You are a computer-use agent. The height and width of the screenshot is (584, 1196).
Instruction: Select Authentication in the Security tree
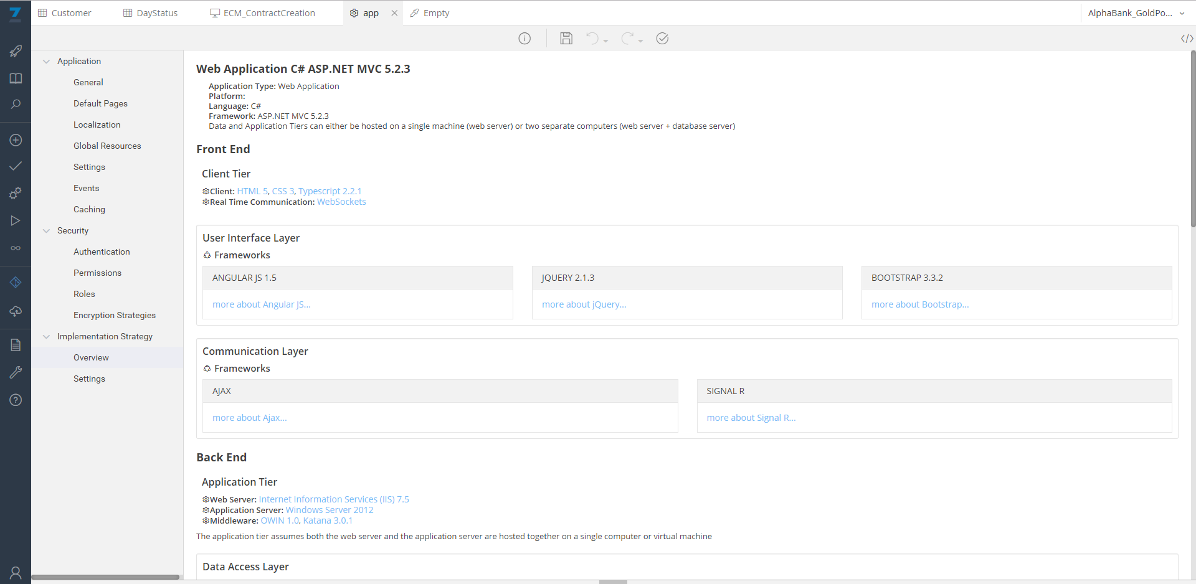click(102, 252)
